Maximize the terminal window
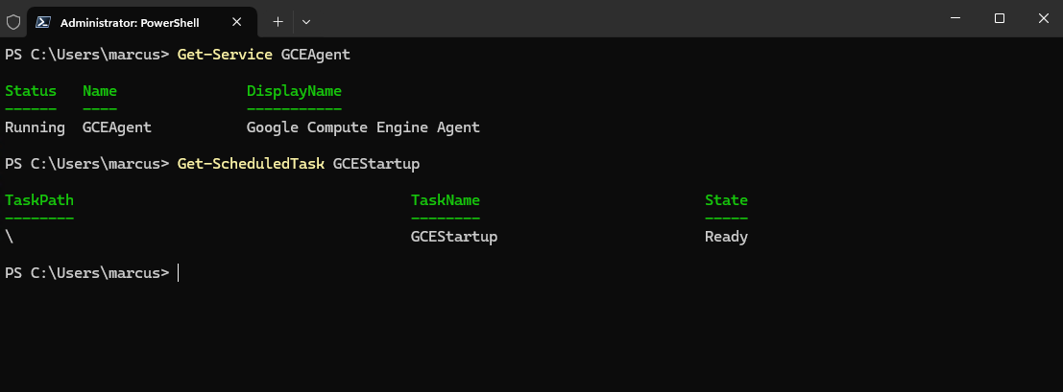This screenshot has width=1063, height=392. 1000,18
